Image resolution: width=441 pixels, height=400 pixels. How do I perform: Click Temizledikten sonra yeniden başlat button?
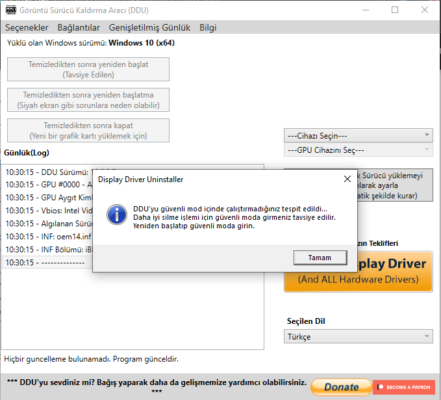tap(88, 70)
